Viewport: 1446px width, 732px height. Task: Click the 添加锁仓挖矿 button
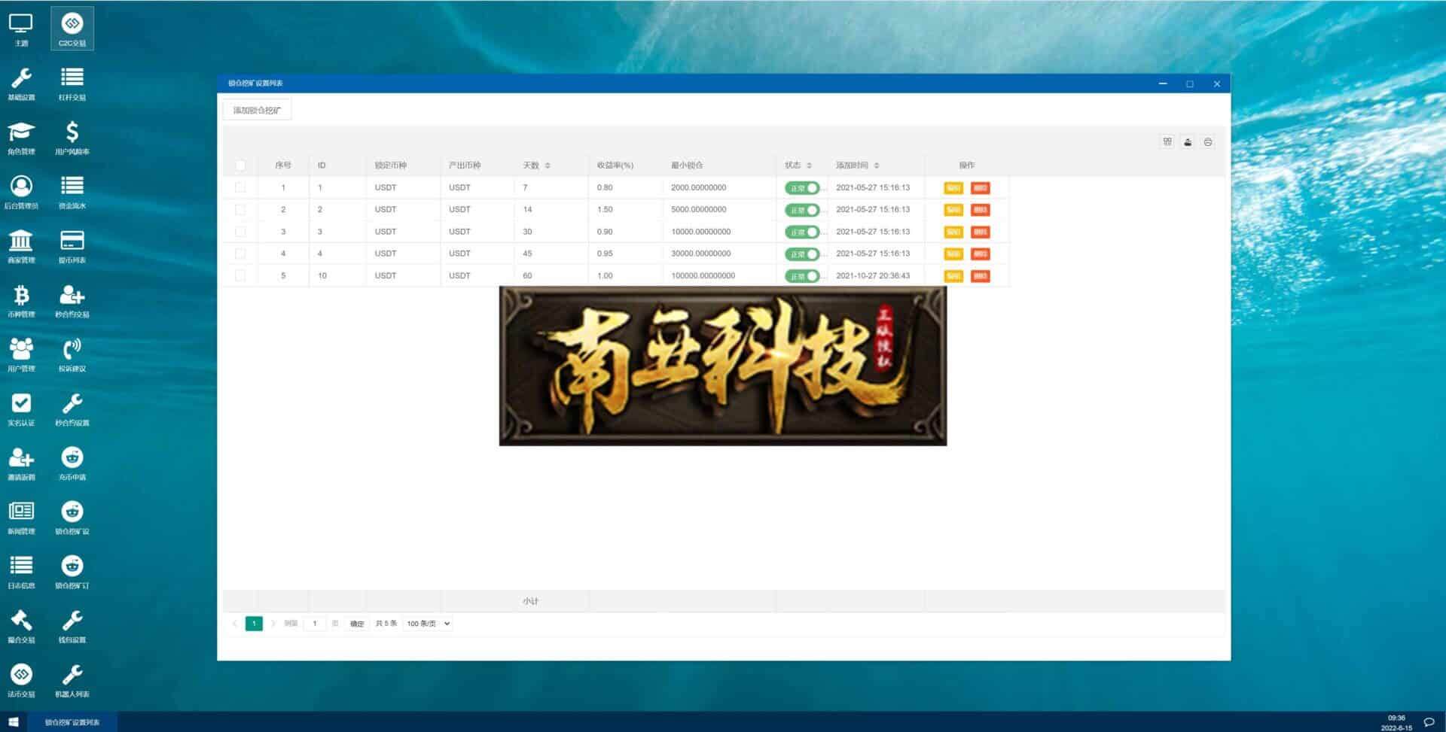tap(257, 111)
